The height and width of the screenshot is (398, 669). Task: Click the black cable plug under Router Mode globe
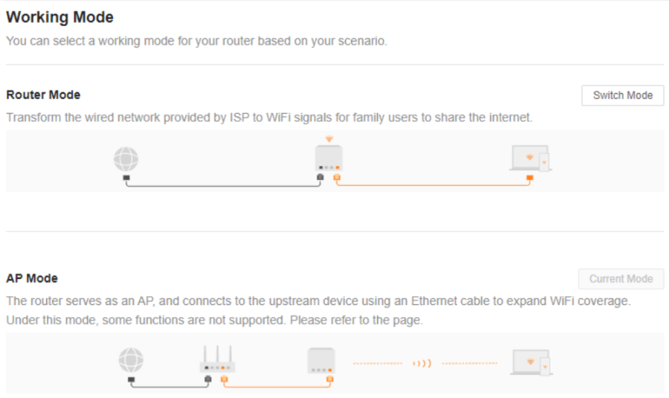(127, 178)
